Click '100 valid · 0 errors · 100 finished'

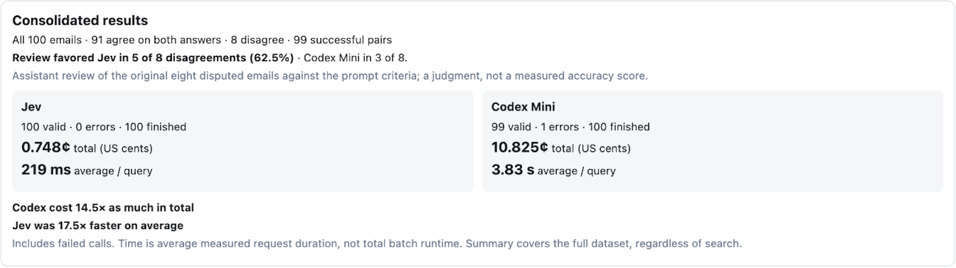104,127
